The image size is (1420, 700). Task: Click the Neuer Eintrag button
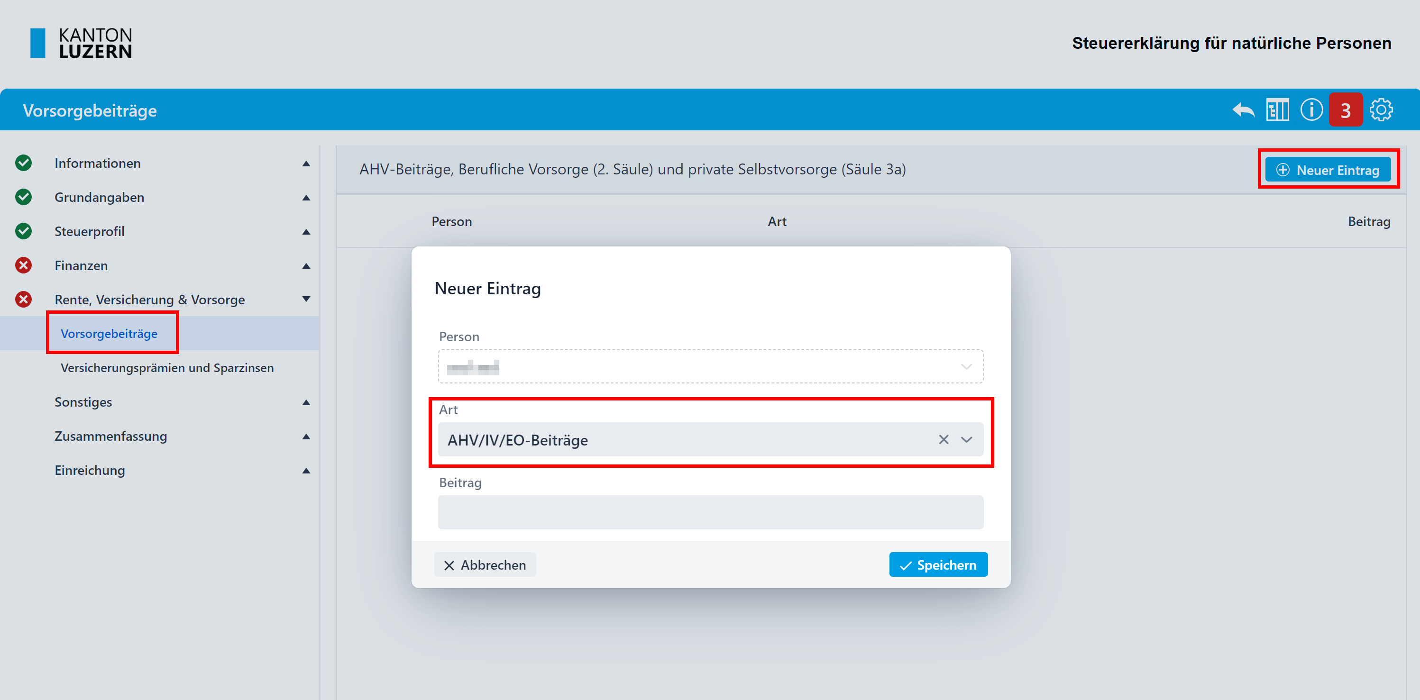click(1328, 170)
